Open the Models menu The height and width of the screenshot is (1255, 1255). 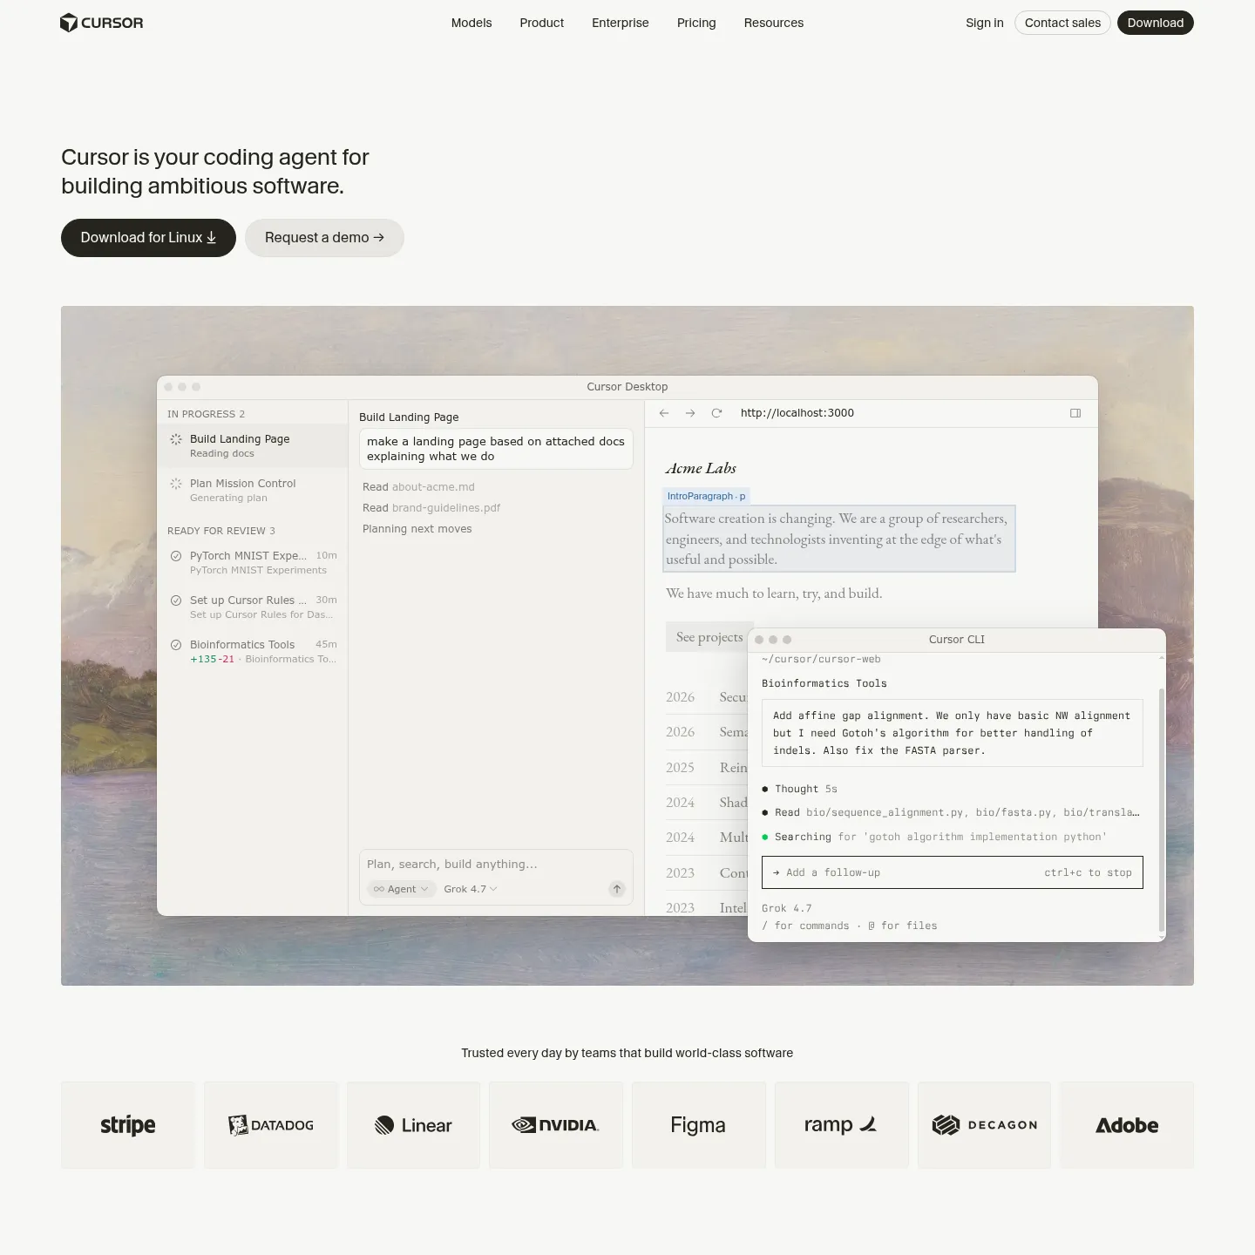471,23
